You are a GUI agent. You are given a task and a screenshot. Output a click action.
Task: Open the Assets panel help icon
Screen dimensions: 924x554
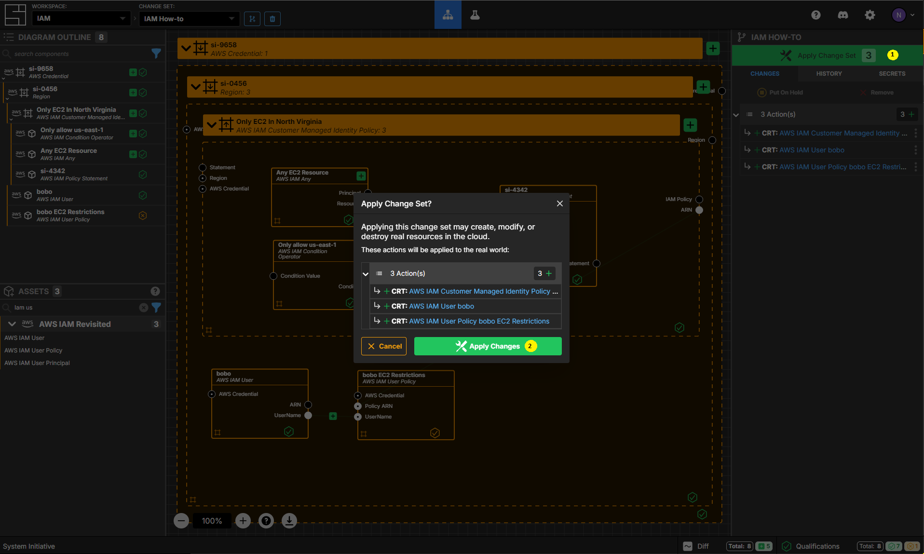[155, 291]
